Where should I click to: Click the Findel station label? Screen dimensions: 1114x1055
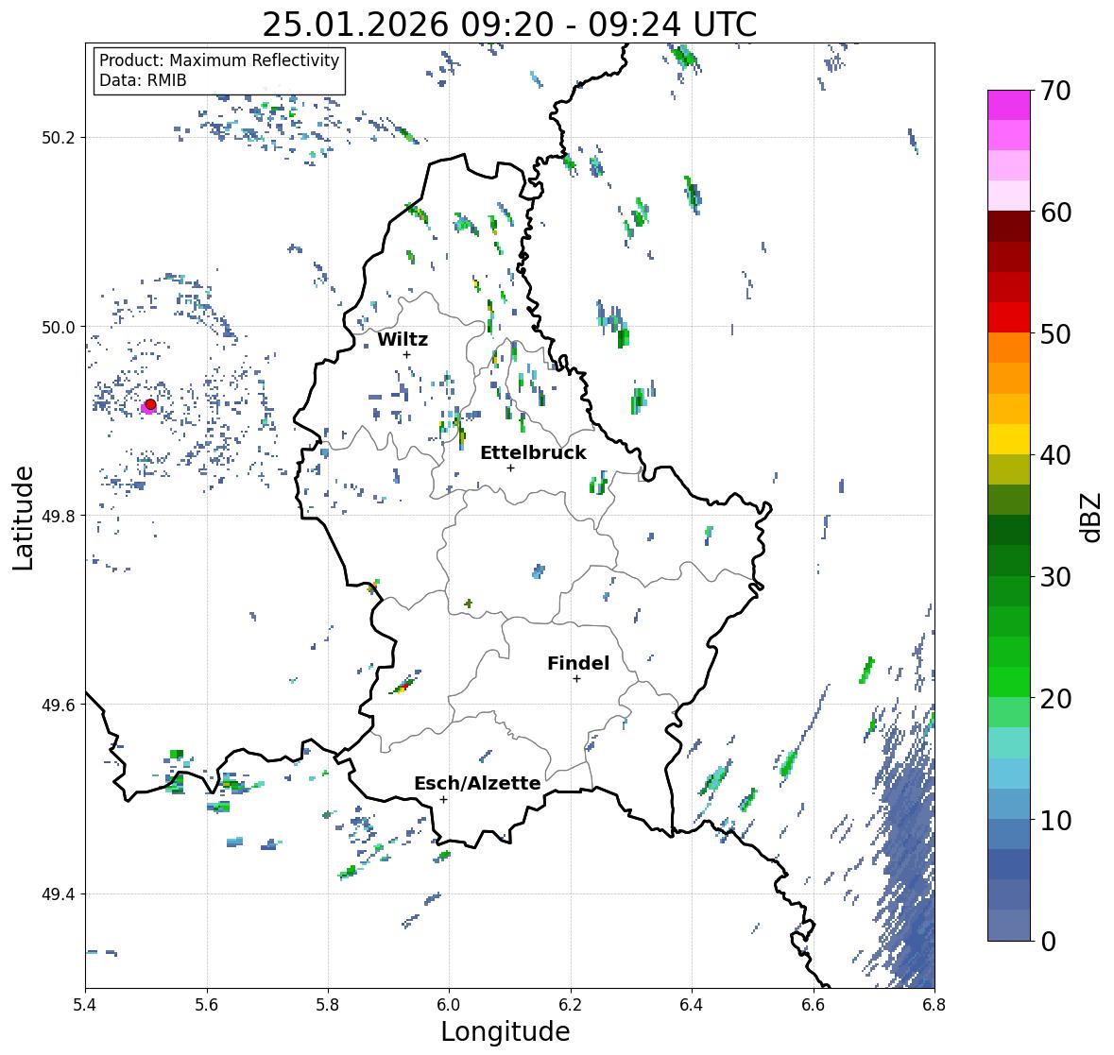coord(577,663)
